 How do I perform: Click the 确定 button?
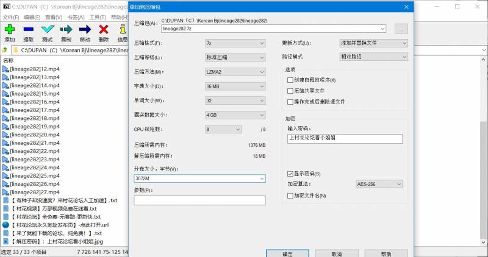(x=287, y=253)
